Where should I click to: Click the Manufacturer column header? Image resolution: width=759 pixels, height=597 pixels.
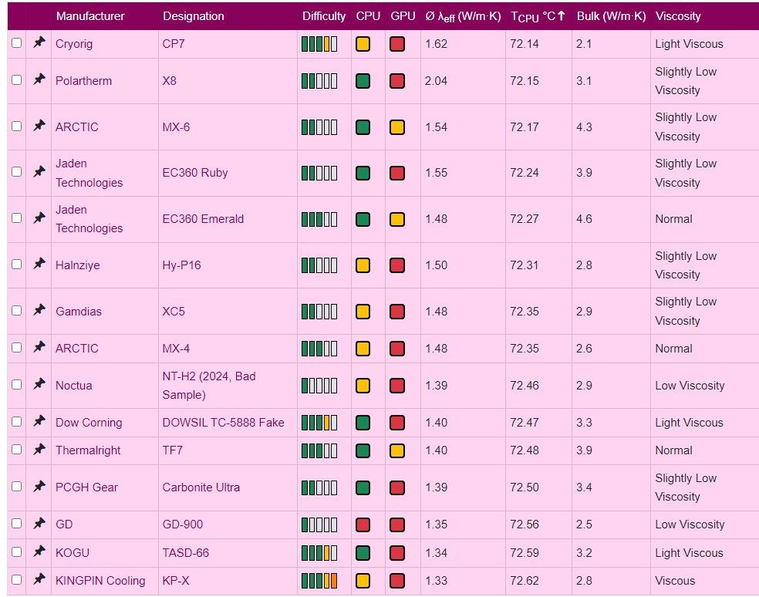click(90, 16)
